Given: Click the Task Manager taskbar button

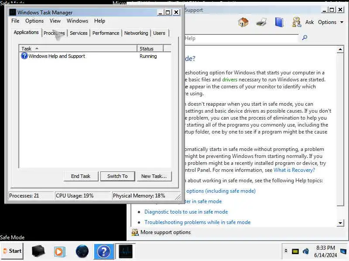Looking at the screenshot, I should tap(126, 251).
